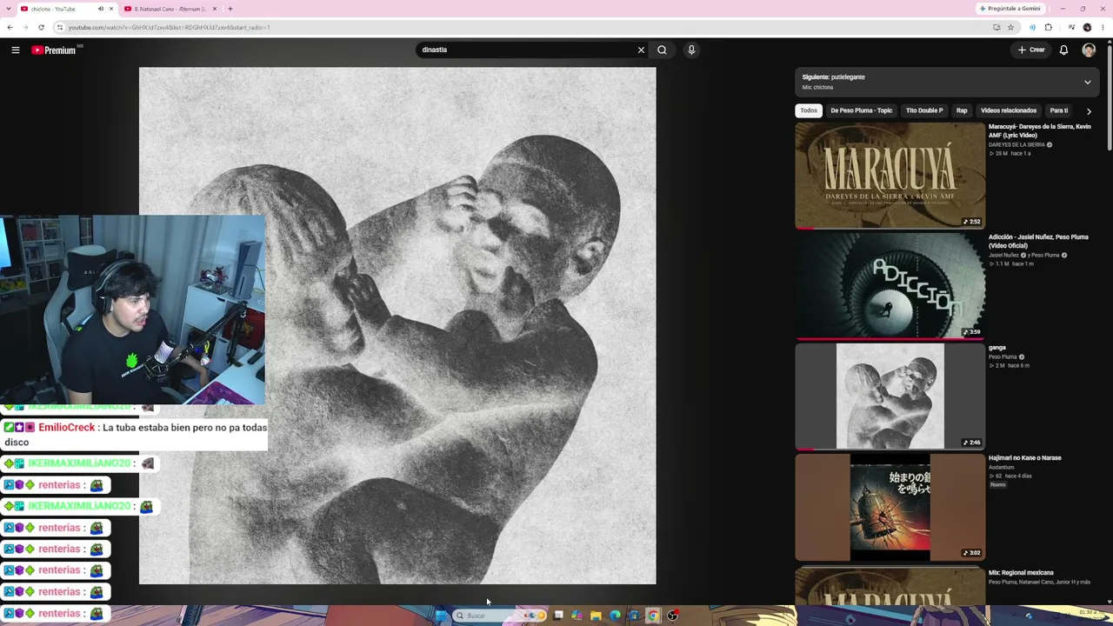1113x626 pixels.
Task: Open Maracuyá- Dareyes de la Sierra title
Action: click(x=1039, y=130)
